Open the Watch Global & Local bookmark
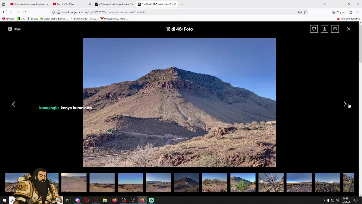 point(54,19)
